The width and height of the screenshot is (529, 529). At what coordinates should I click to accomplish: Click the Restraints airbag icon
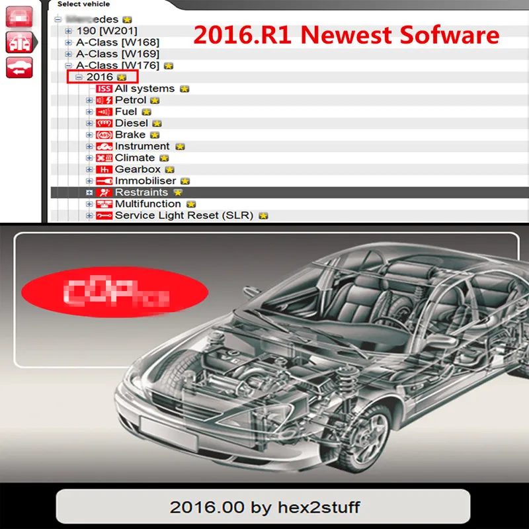coord(104,192)
